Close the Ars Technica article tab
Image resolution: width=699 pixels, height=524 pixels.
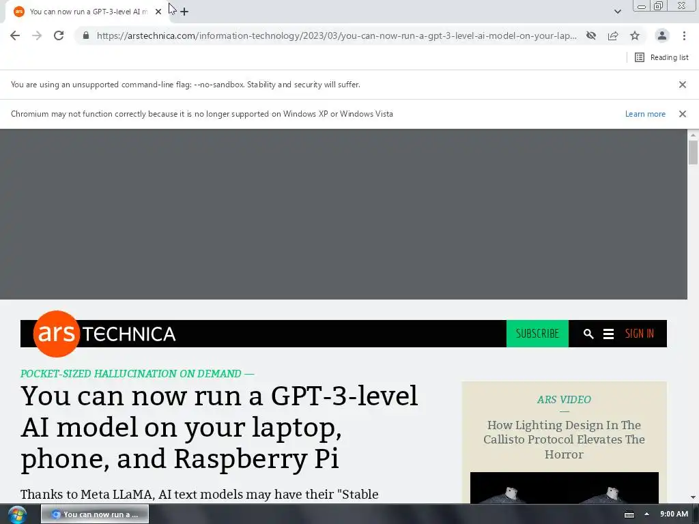pos(158,12)
